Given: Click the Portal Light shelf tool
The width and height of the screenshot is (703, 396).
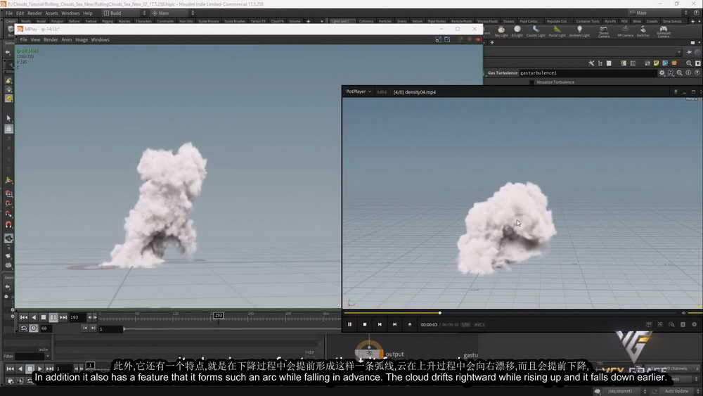Looking at the screenshot, I should [557, 32].
